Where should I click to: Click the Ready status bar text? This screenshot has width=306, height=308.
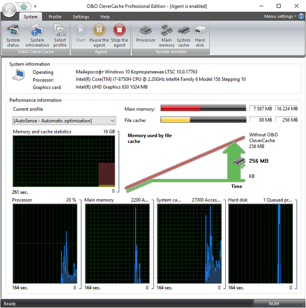tap(10, 304)
